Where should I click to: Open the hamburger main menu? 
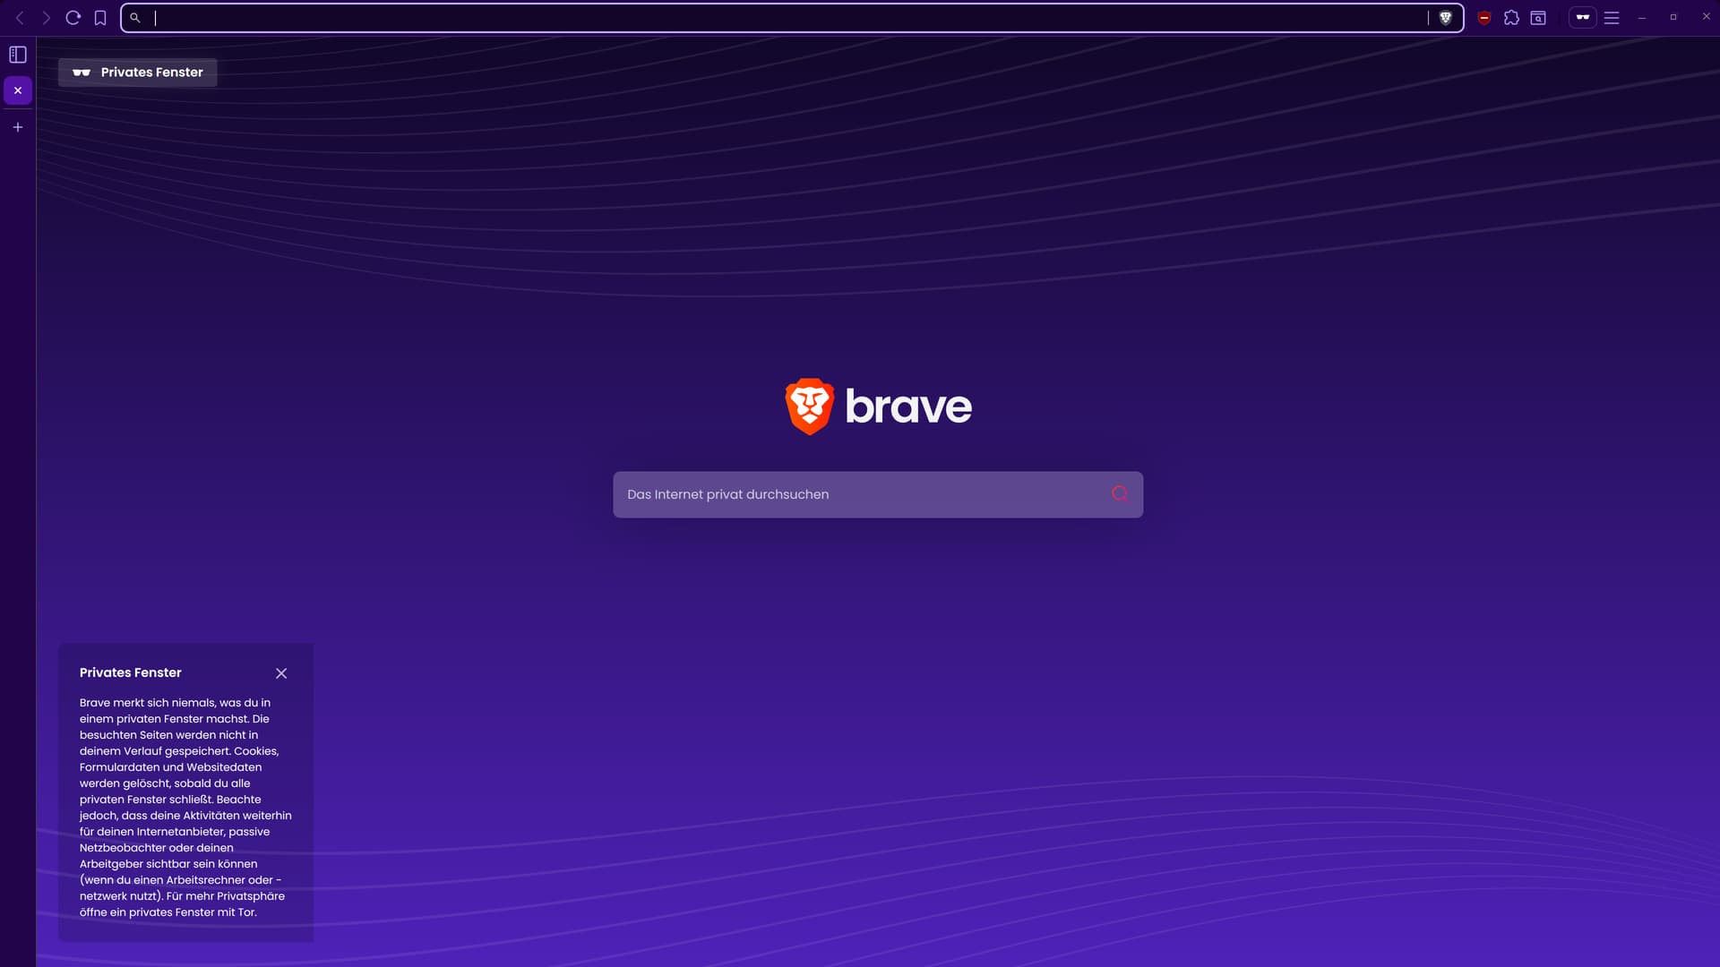1612,18
